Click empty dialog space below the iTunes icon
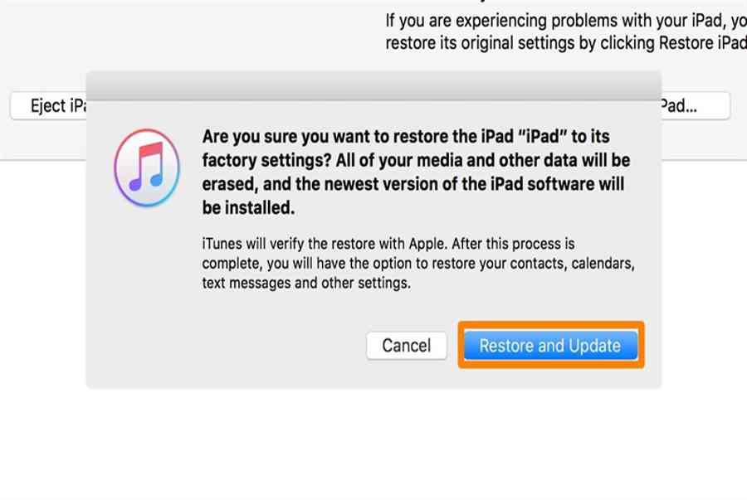 [146, 290]
